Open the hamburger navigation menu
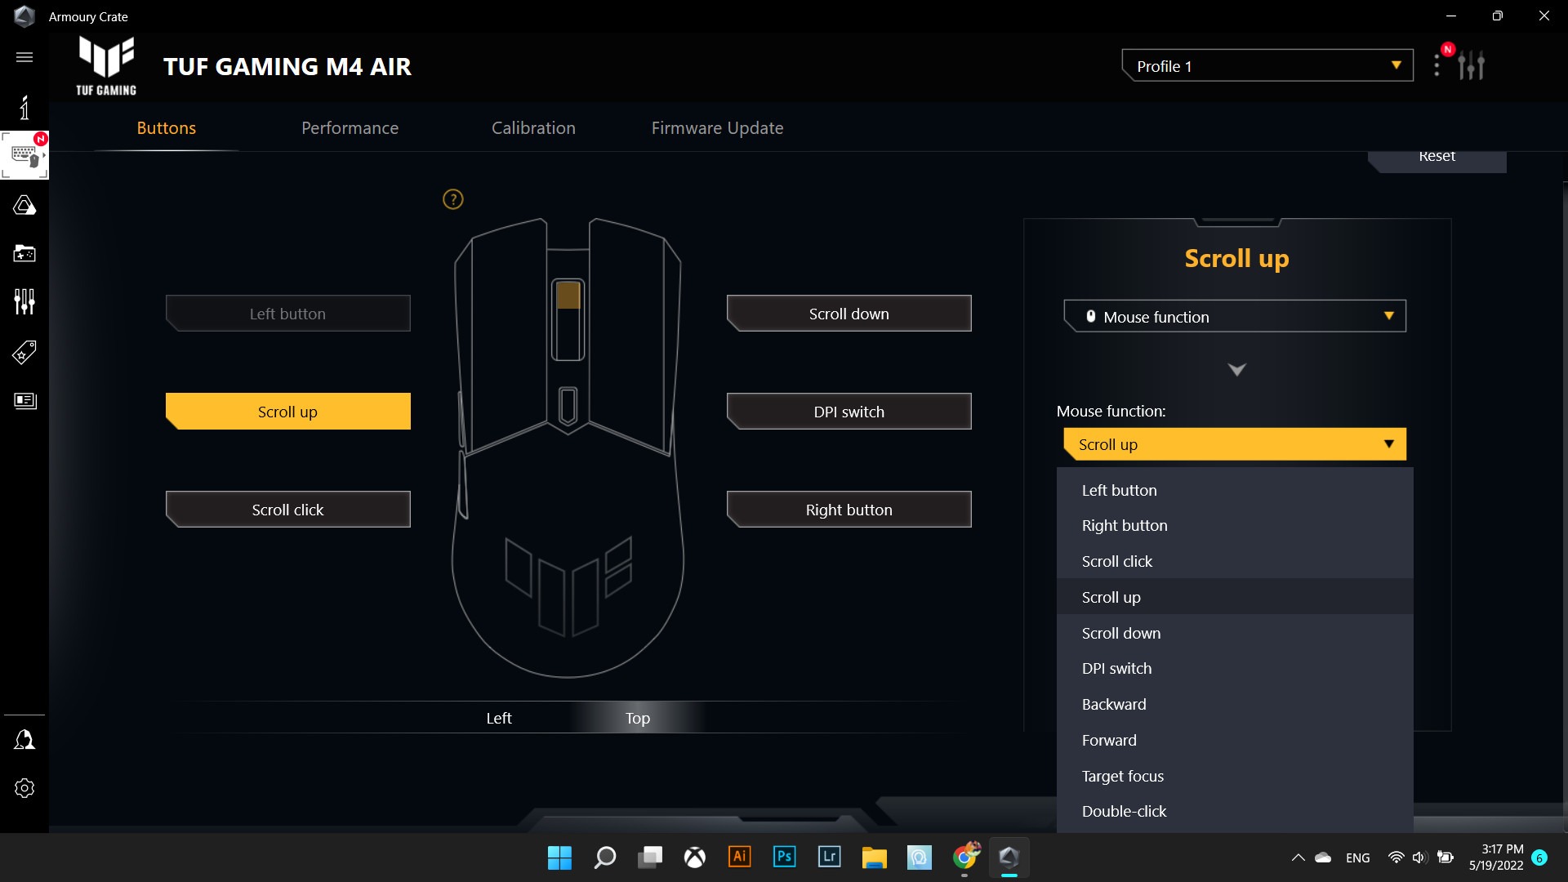The height and width of the screenshot is (882, 1568). coord(24,57)
